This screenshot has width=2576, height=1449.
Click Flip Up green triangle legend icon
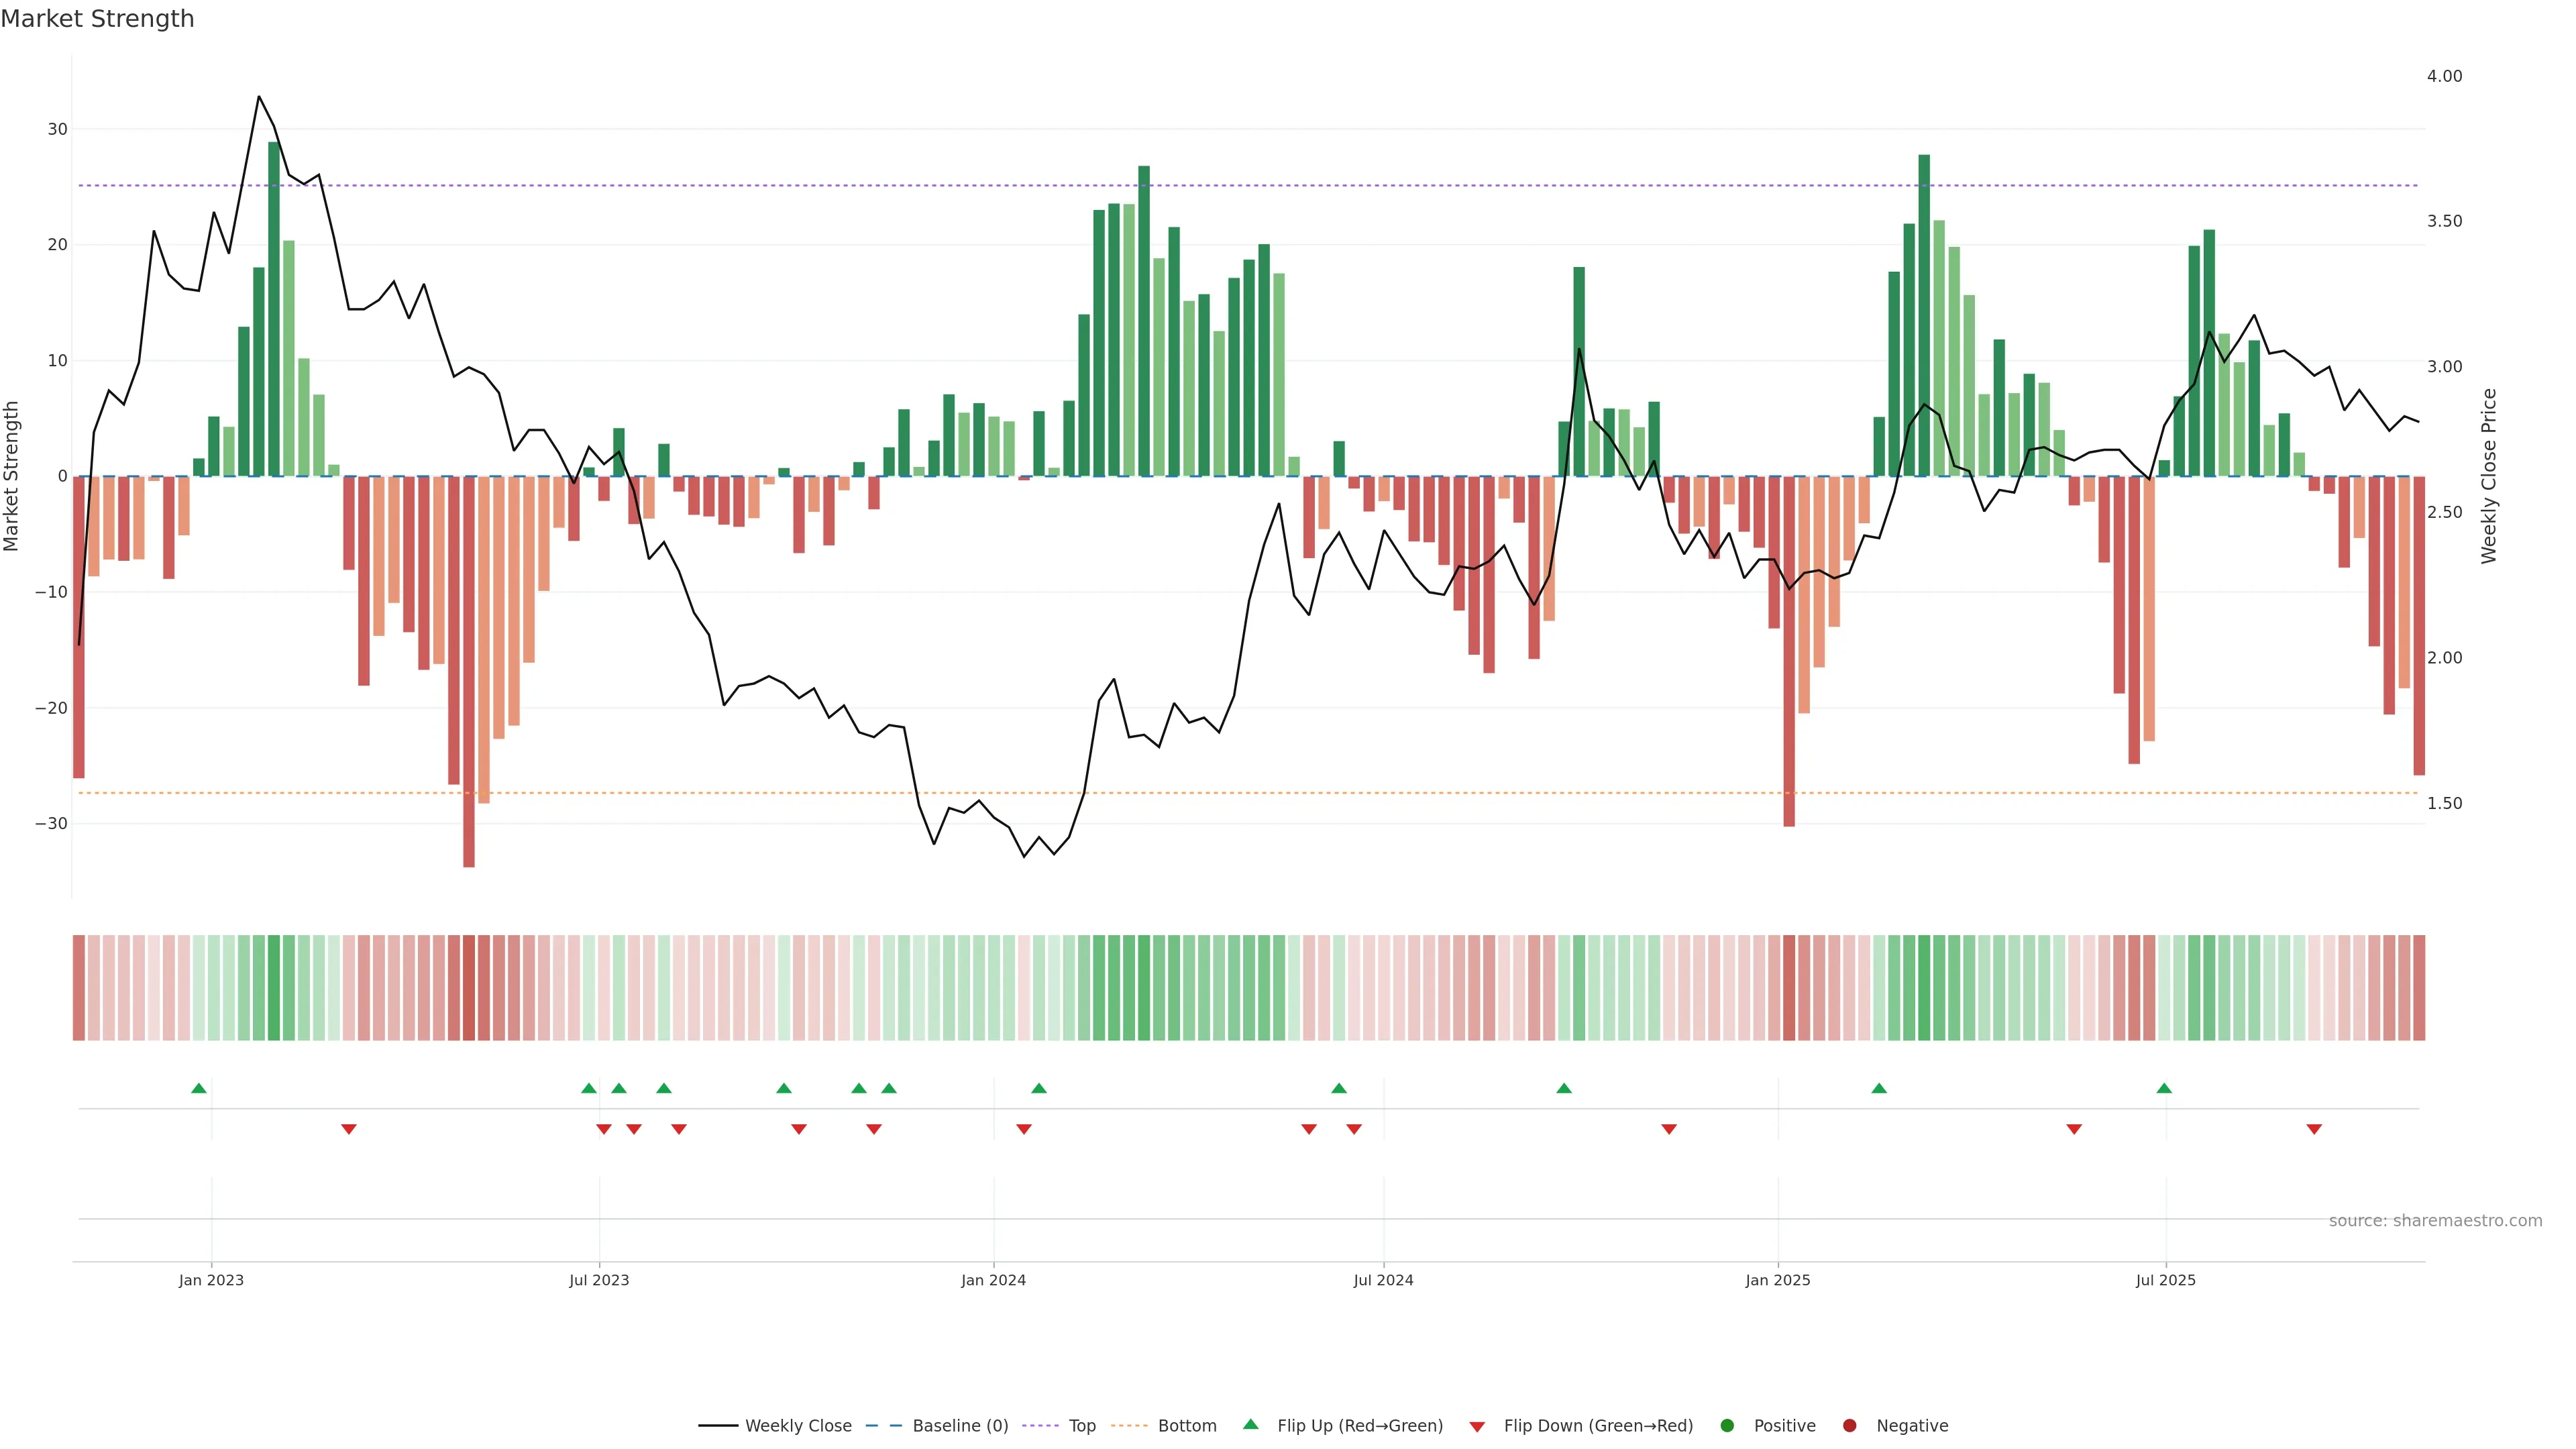tap(1250, 1424)
